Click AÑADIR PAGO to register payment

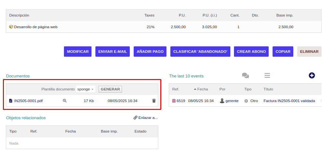coord(150,52)
